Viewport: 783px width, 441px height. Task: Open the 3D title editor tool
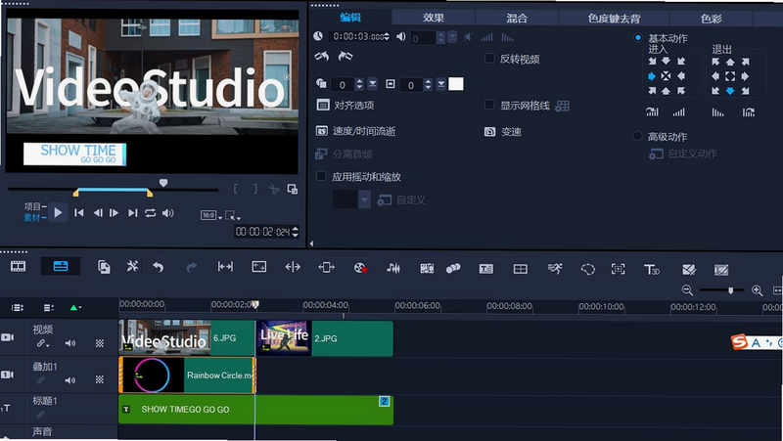pyautogui.click(x=652, y=269)
